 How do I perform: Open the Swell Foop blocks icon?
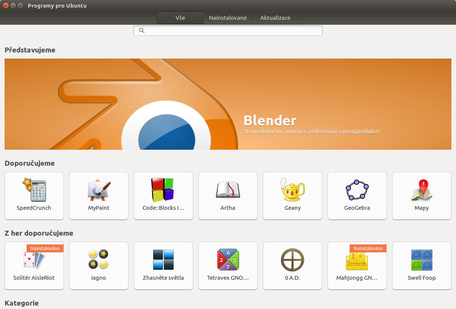coord(422,260)
